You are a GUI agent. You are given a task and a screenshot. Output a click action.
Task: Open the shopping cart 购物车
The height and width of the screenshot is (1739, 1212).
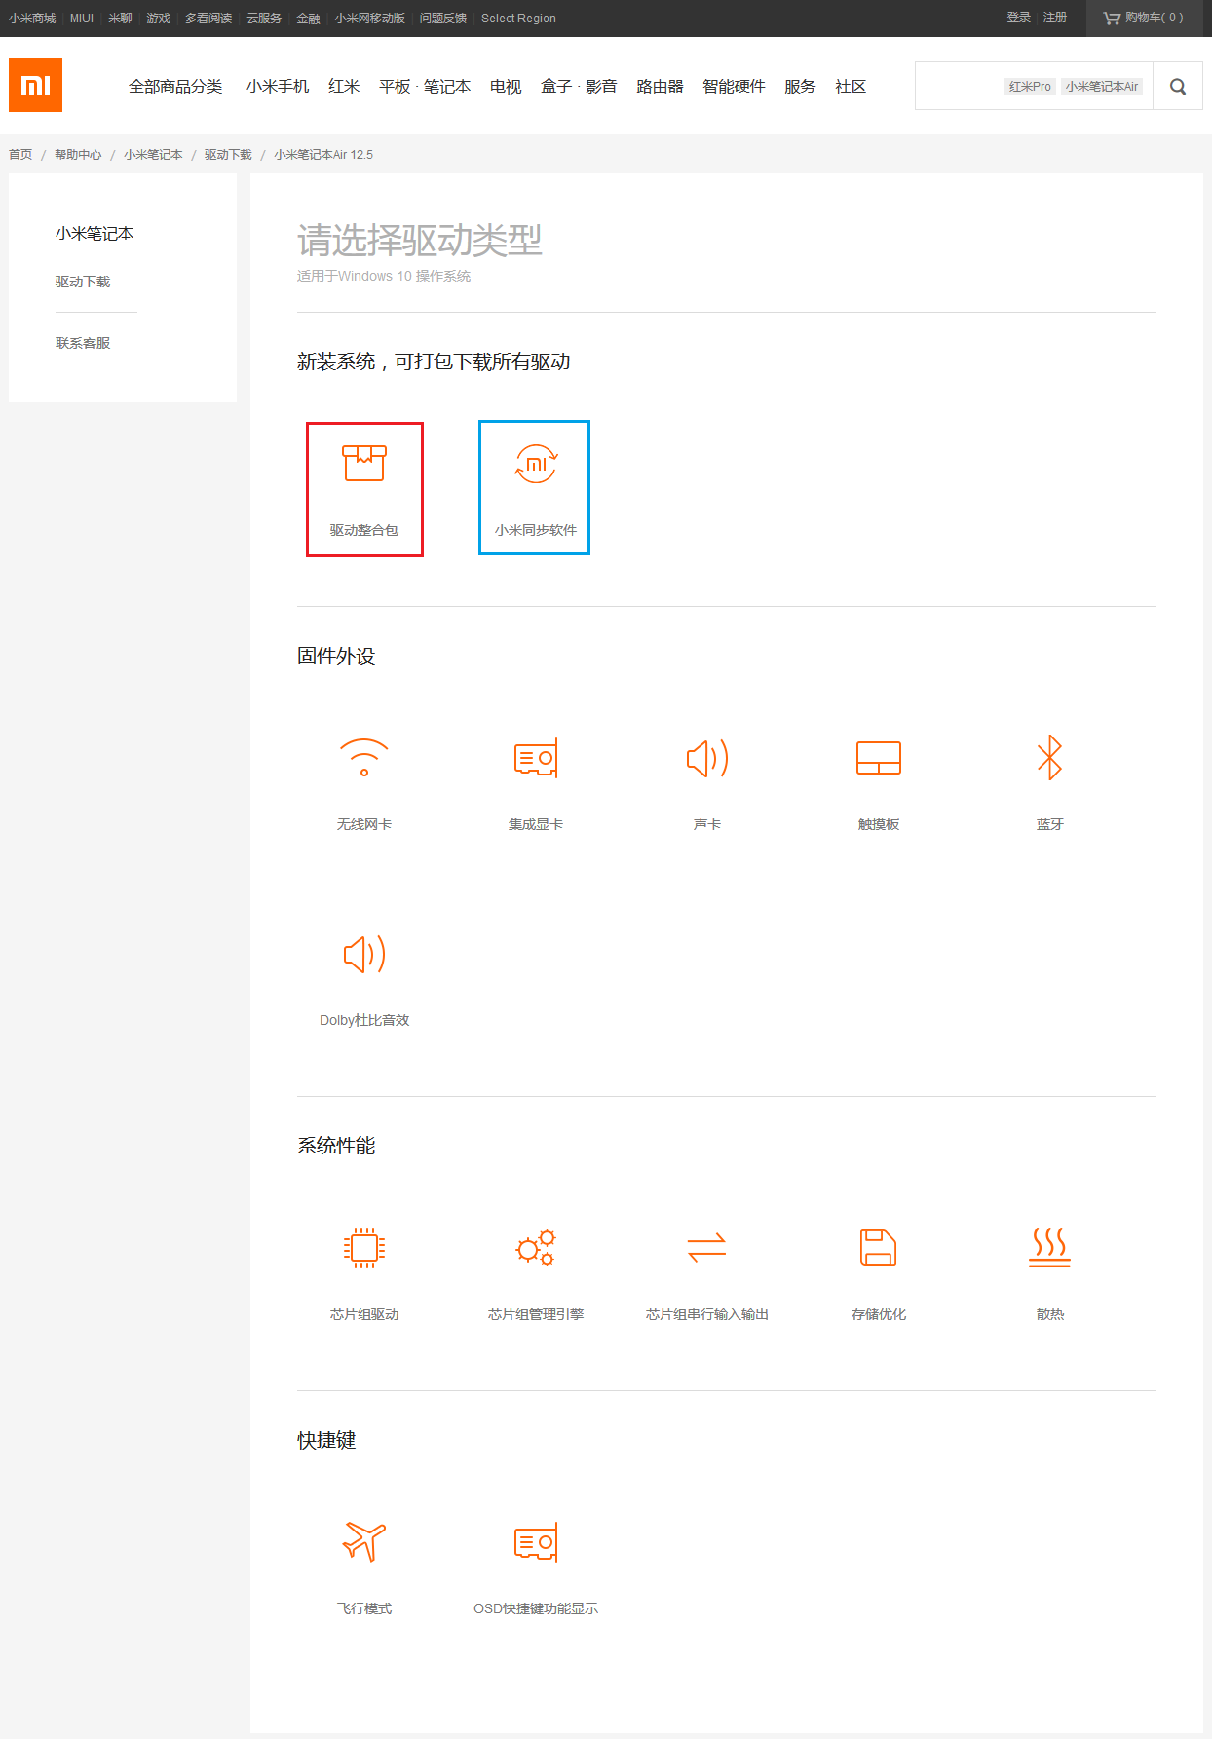1144,18
